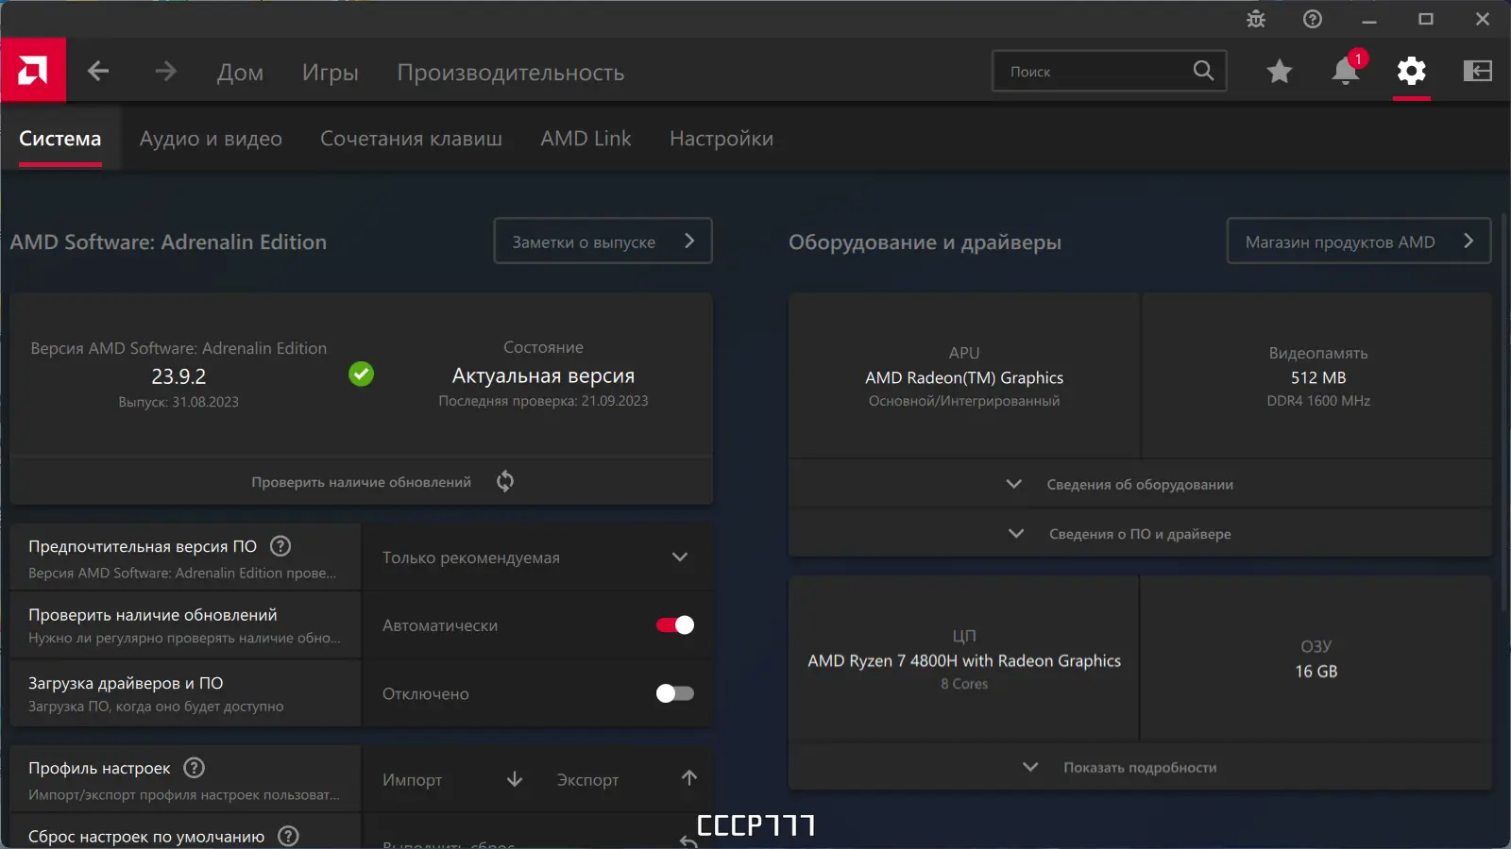
Task: Click the favorites star icon
Action: [1279, 71]
